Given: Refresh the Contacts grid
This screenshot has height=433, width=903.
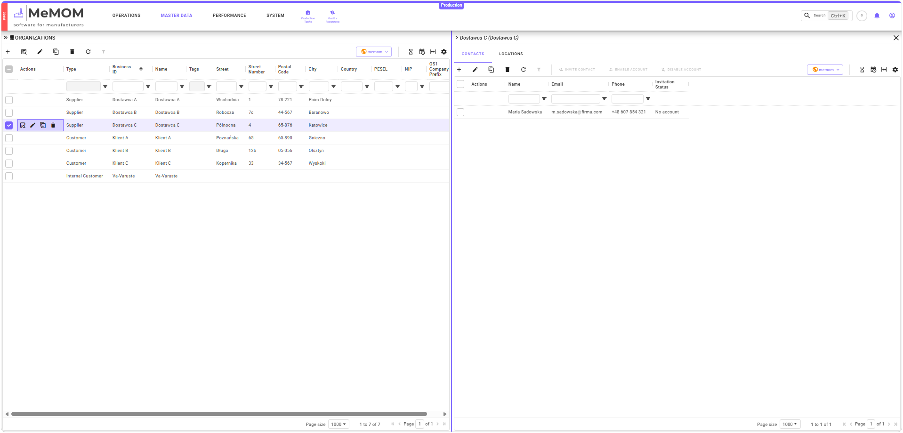Looking at the screenshot, I should (x=523, y=70).
